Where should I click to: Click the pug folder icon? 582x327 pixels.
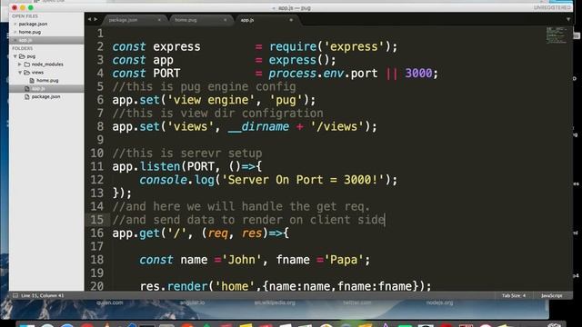(22, 56)
